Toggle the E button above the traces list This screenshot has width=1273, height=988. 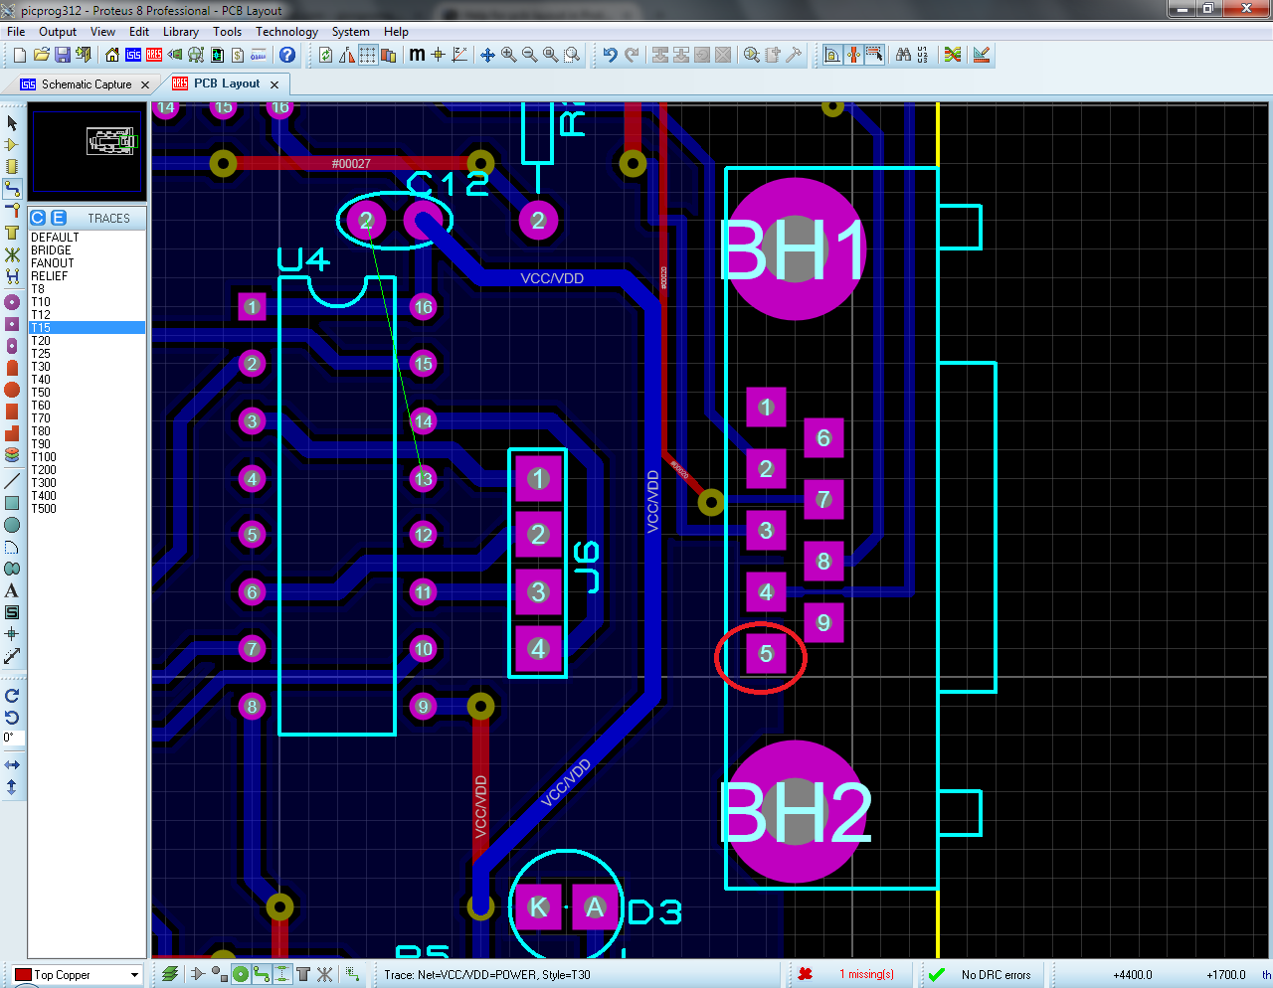(x=58, y=217)
